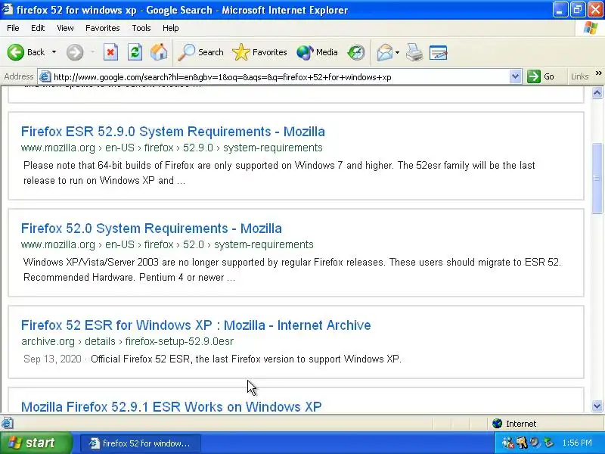This screenshot has width=605, height=454.
Task: Open Firefox 52 ESR for Windows XP Internet Archive link
Action: 196,325
